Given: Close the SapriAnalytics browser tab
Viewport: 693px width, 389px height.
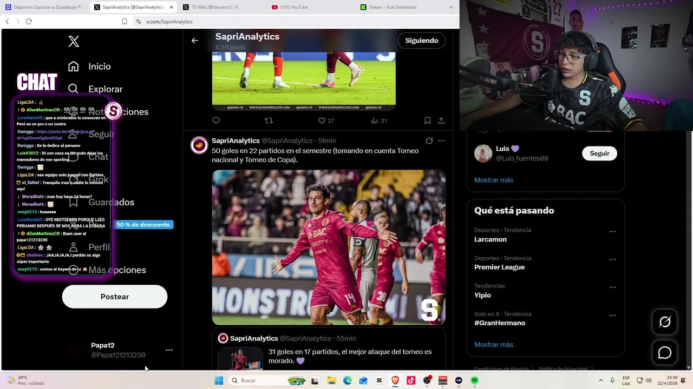Looking at the screenshot, I should point(172,7).
